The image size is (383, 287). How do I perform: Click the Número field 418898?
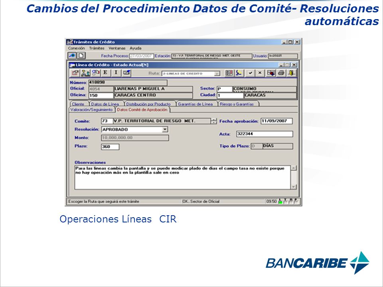point(128,83)
